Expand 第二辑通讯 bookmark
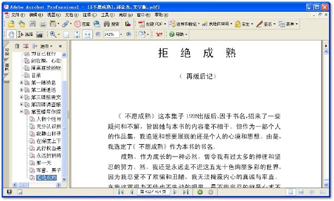Screen dimensions: 334x201 [x=21, y=90]
